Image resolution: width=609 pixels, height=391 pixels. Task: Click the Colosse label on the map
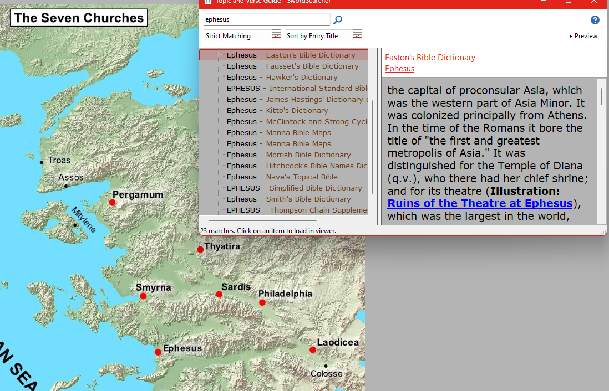[x=326, y=373]
